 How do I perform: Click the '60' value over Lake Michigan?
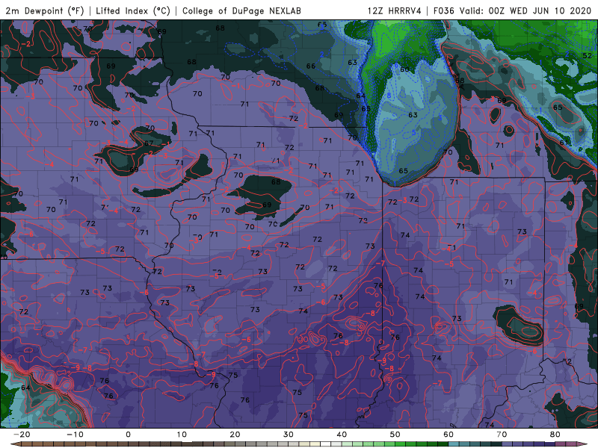pos(404,69)
